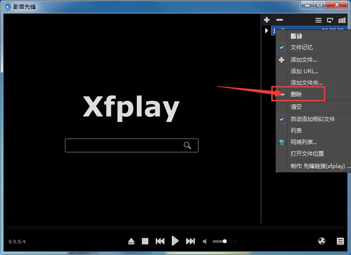Click the minus icon above the playlist

279,20
